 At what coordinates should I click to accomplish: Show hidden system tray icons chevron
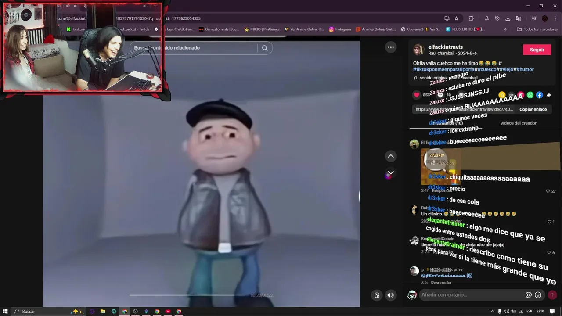point(492,311)
